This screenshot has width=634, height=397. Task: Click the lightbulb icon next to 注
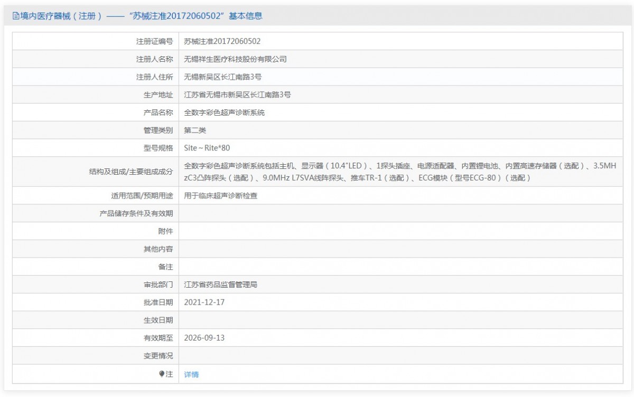click(162, 374)
